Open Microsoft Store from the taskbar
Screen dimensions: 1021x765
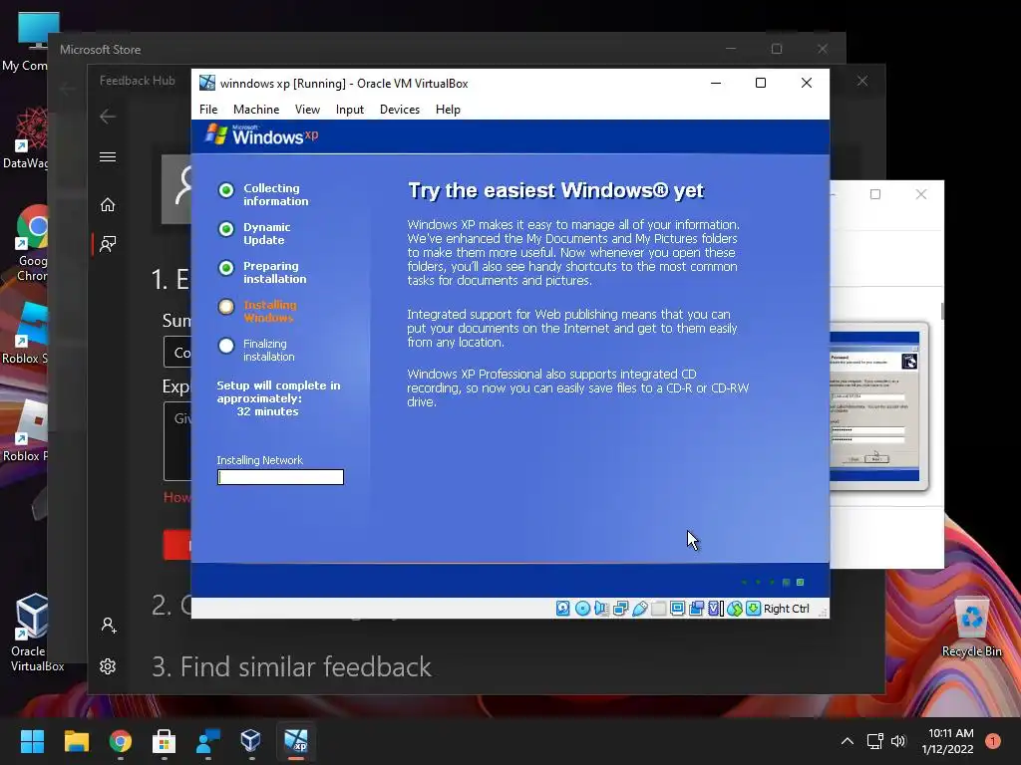(x=165, y=741)
